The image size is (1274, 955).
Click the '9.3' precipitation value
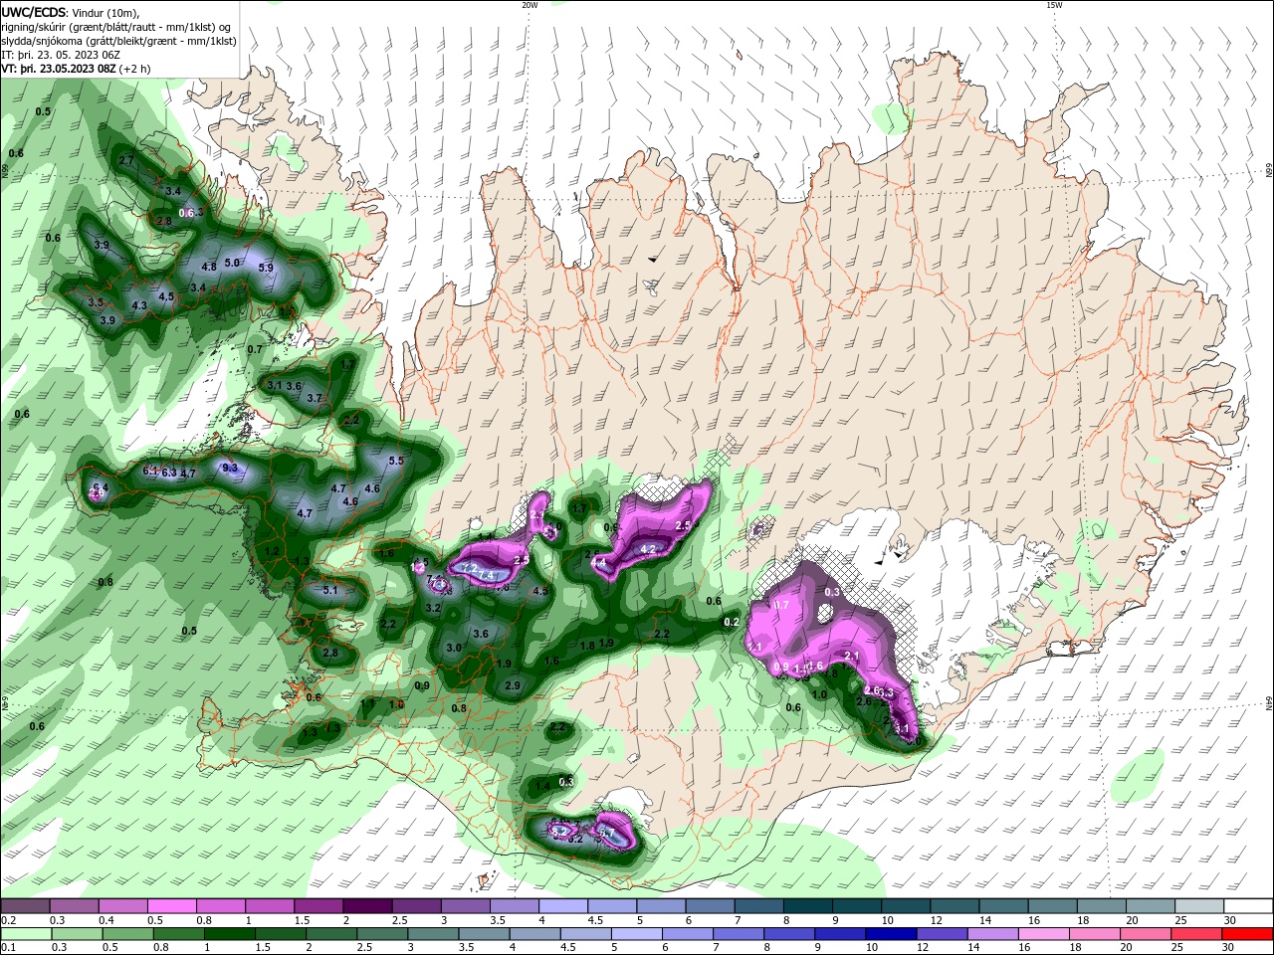click(x=230, y=468)
